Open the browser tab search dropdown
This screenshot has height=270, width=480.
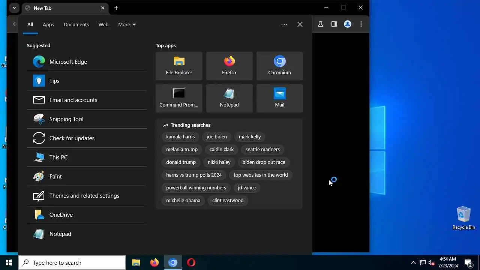tap(14, 8)
